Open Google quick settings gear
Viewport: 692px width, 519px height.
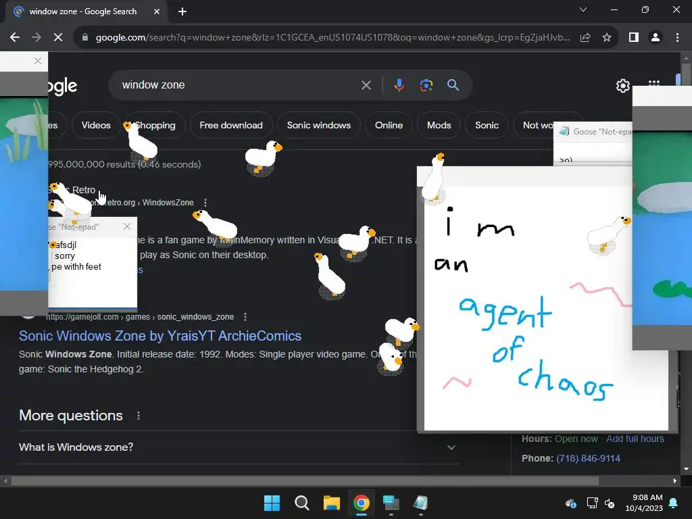[x=622, y=86]
